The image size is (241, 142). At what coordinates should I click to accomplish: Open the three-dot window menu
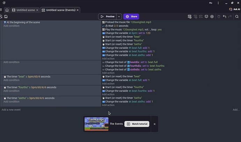(218, 3)
